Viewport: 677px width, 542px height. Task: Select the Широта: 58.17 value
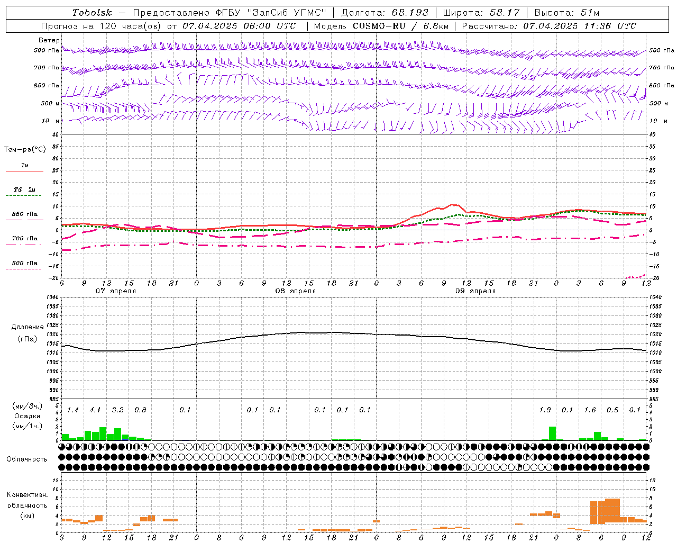click(481, 13)
